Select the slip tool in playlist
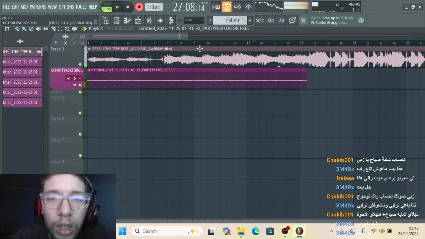The height and width of the screenshot is (239, 425). (45, 29)
